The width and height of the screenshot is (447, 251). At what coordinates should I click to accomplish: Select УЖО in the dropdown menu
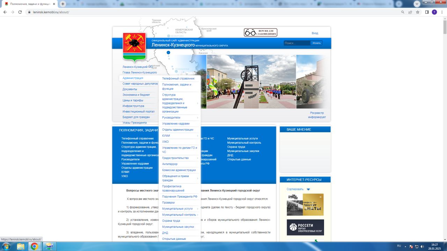(165, 142)
